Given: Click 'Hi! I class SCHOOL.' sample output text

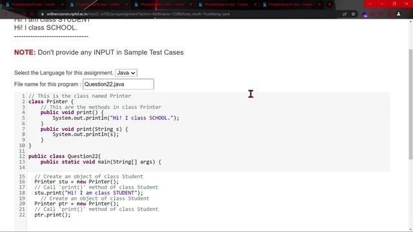Looking at the screenshot, I should [46, 28].
